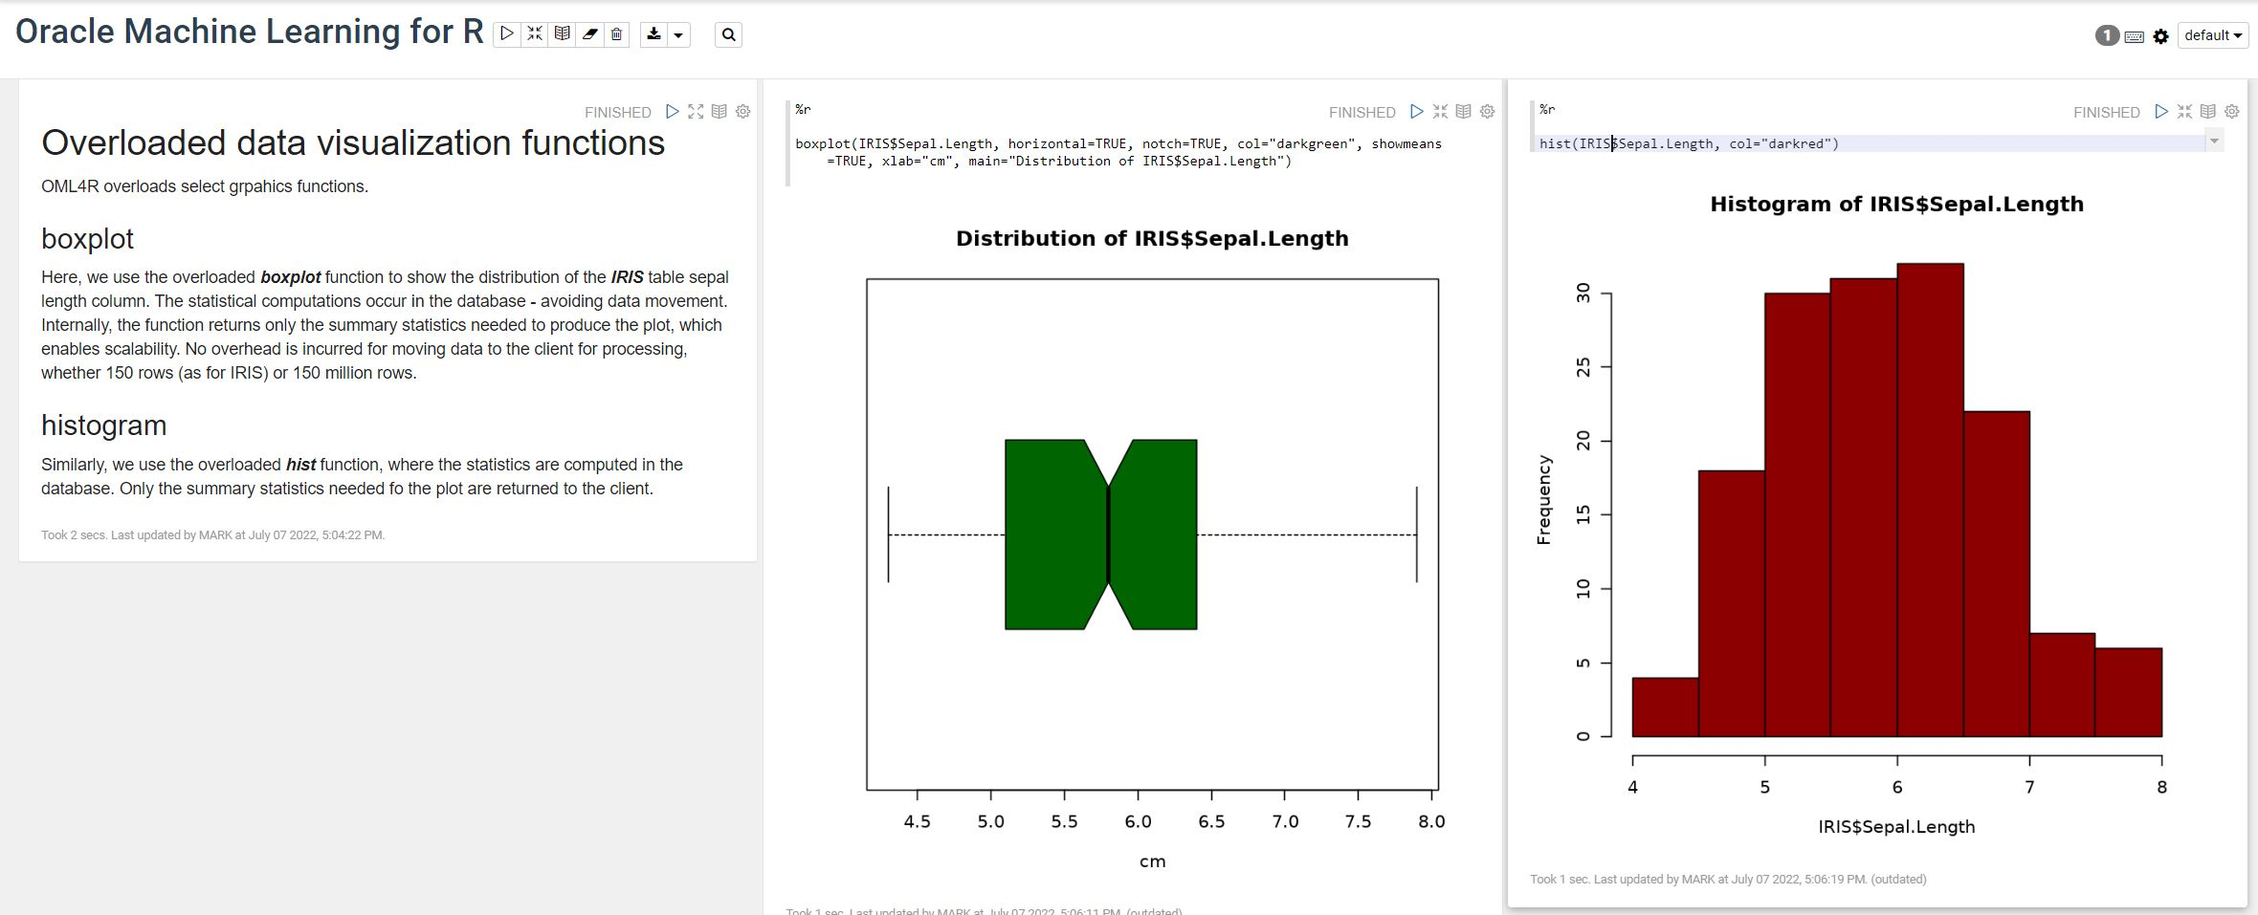Open keyboard shortcuts icon in header

[x=2134, y=36]
